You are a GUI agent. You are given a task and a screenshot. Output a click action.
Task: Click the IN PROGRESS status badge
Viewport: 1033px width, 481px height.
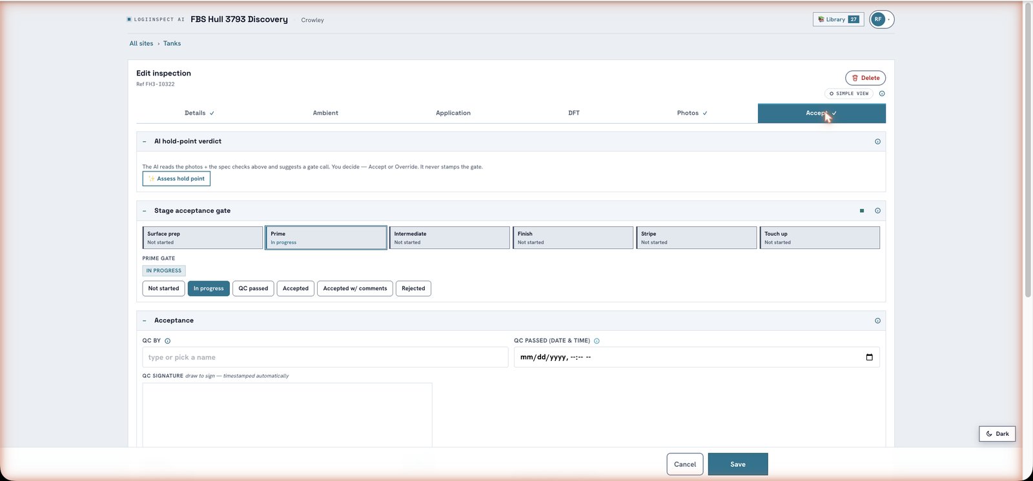coord(164,271)
